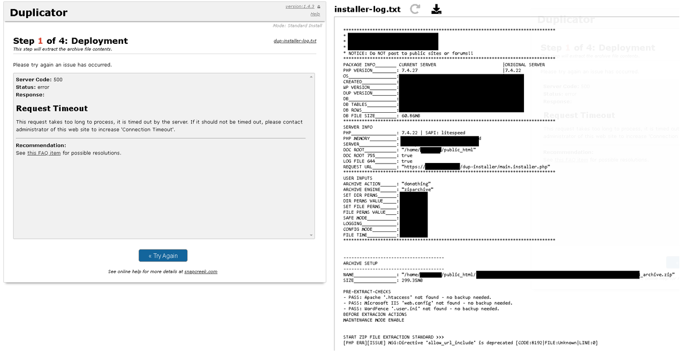This screenshot has height=357, width=685.
Task: Open the version:1.4.3 link
Action: (x=300, y=6)
